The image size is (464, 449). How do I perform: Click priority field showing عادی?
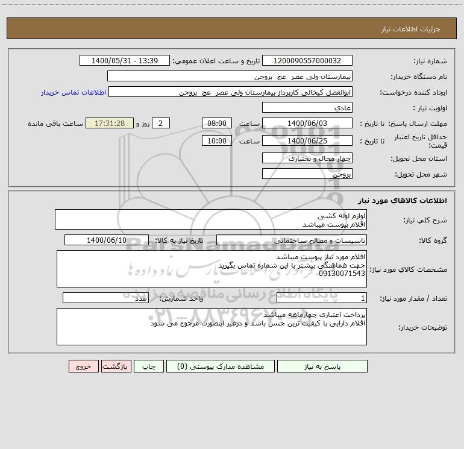(307, 107)
